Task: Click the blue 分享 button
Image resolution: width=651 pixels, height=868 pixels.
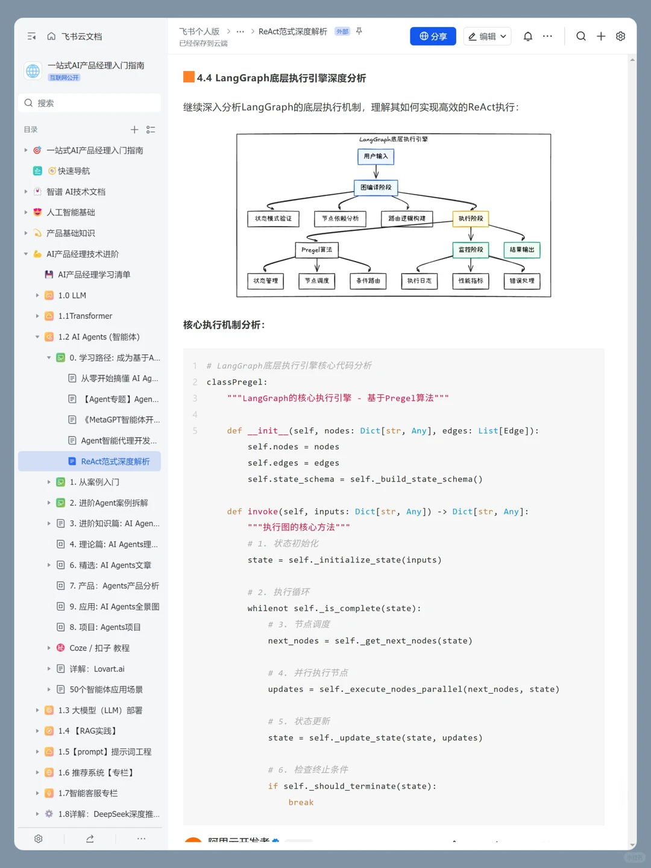Action: pos(433,36)
